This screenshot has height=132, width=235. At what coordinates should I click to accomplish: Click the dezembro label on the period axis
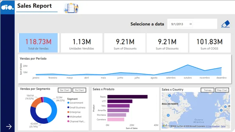pos(221,78)
